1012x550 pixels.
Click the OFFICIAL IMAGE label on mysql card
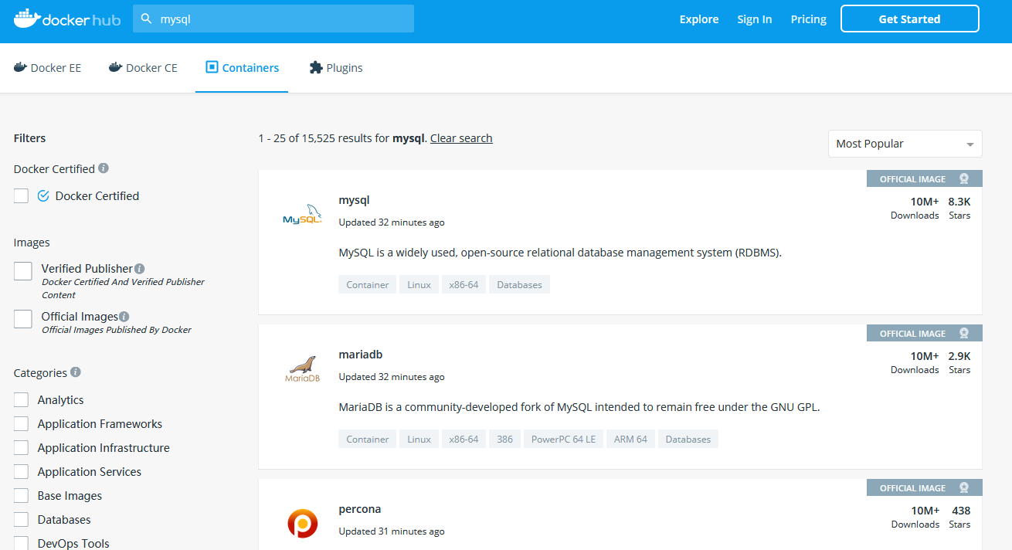pos(912,179)
